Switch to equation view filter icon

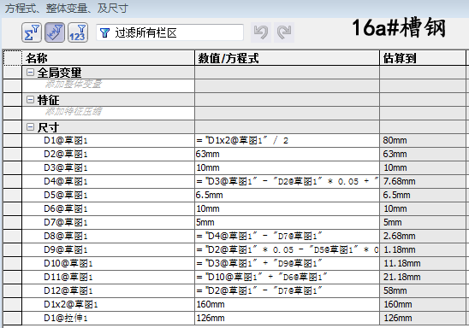point(32,32)
